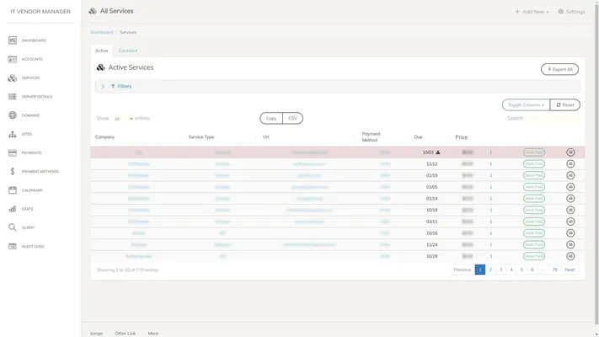The height and width of the screenshot is (337, 599).
Task: Click the Dashboard breadcrumb link
Action: [101, 32]
